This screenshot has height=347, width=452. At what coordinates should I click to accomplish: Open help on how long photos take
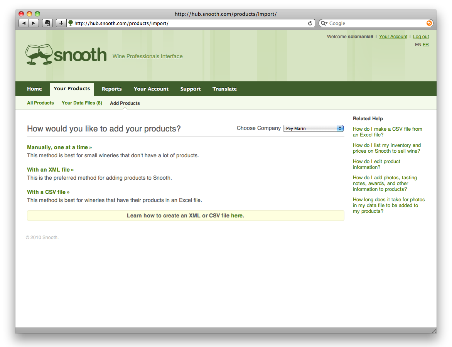pos(389,205)
